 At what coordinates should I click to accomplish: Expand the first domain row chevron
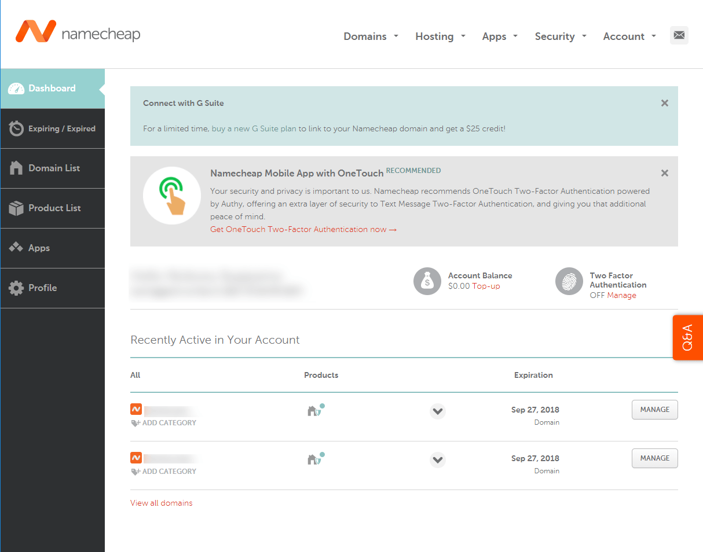438,411
